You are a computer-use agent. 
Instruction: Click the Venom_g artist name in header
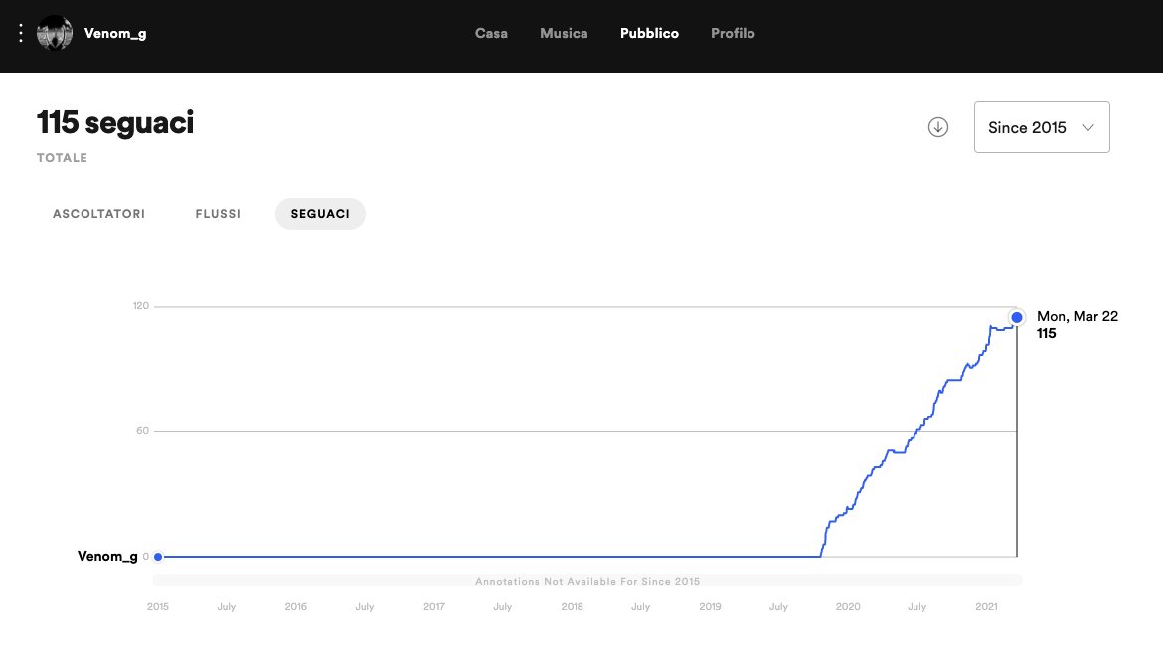(x=115, y=33)
